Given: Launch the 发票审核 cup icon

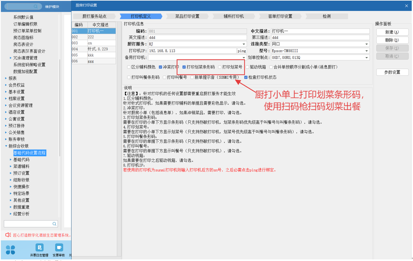Looking at the screenshot, I should tap(59, 248).
